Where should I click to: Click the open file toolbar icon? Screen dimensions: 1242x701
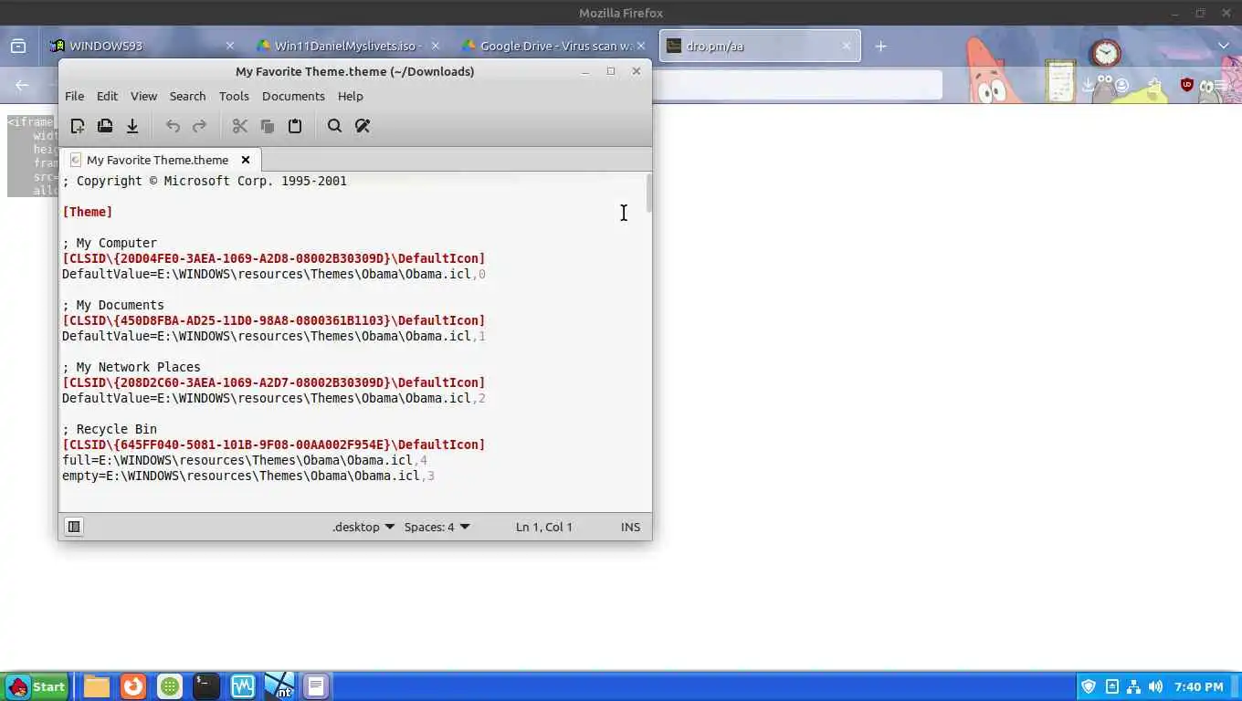click(x=105, y=126)
